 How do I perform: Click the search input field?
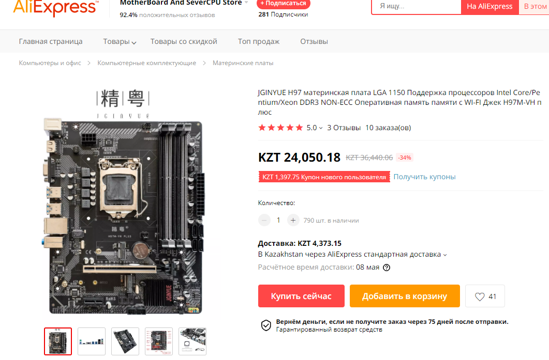point(417,6)
